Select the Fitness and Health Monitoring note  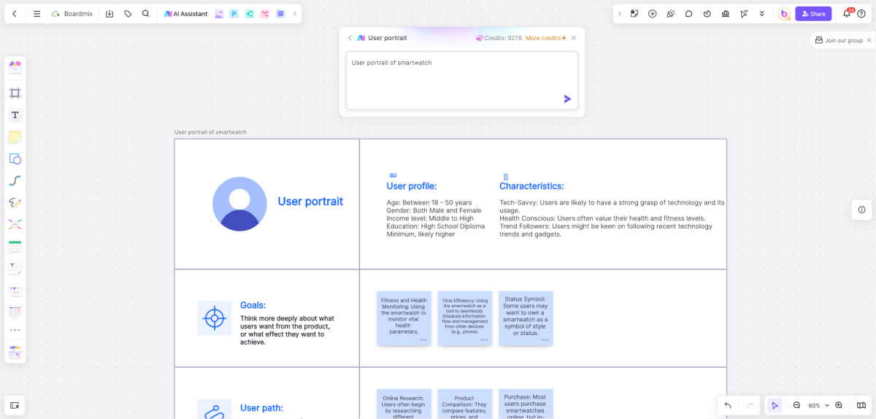(x=404, y=318)
